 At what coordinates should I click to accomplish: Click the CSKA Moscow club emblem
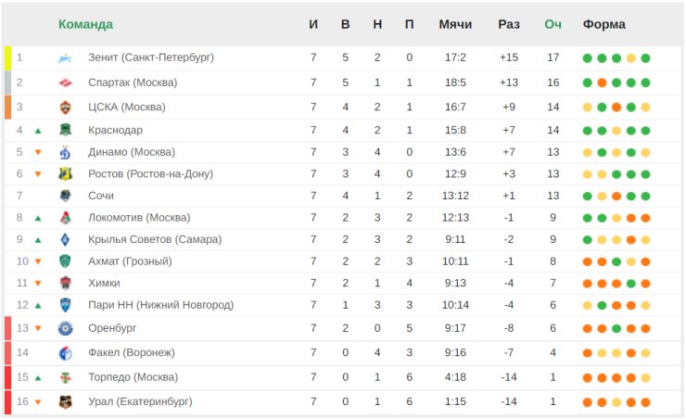pos(65,108)
